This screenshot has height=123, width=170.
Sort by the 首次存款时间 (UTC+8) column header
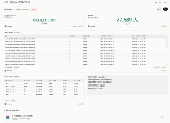click(107, 36)
